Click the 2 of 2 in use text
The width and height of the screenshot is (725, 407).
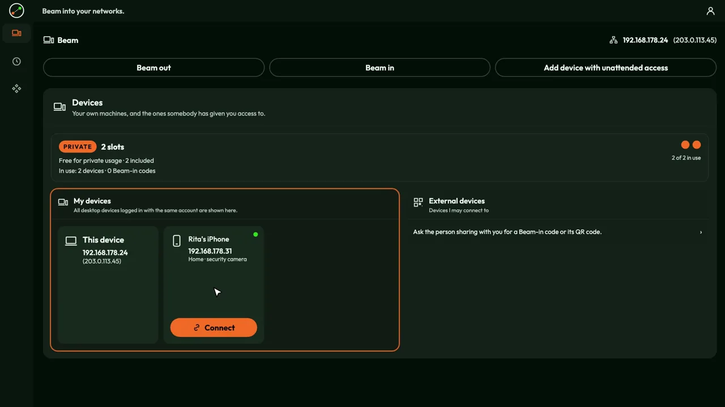(x=686, y=158)
